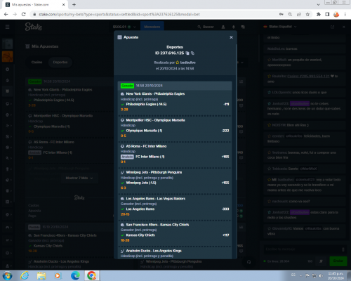Bookmark this page with the star icon
351x281 pixels.
coord(307,14)
